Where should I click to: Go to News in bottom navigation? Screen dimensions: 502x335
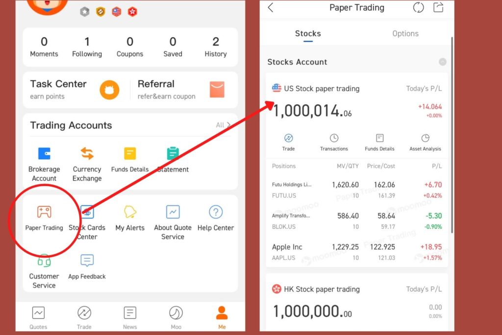click(x=130, y=318)
